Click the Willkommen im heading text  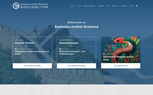(x=76, y=23)
